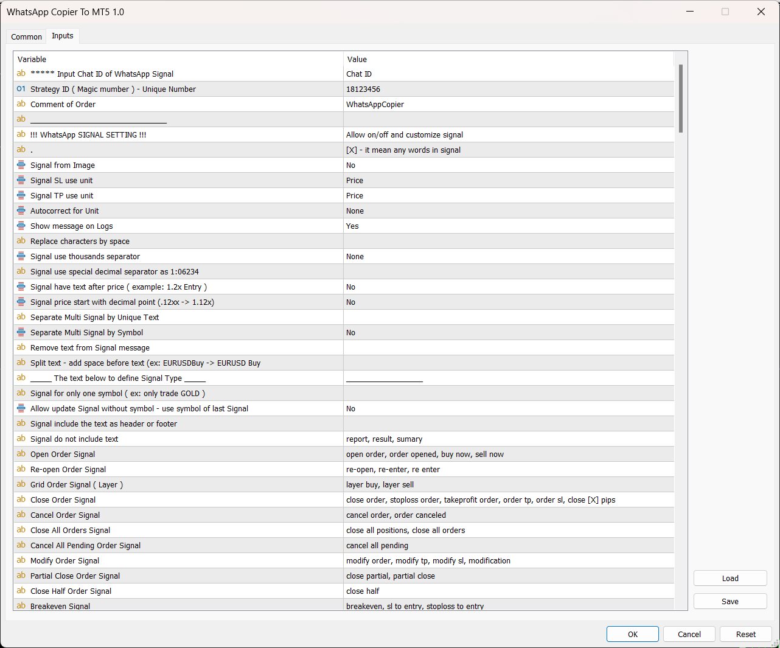
Task: Select the 'layer buy, layer sell' value
Action: pos(509,484)
